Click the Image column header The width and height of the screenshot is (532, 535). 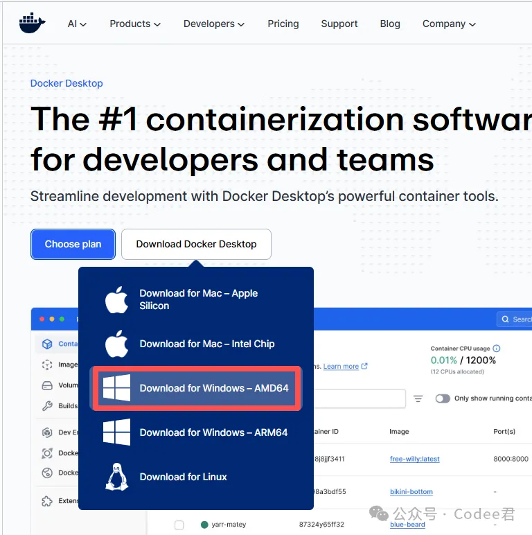pyautogui.click(x=399, y=432)
